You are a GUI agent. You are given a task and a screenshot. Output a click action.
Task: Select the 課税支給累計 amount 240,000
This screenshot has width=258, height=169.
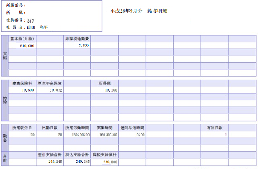point(110,162)
